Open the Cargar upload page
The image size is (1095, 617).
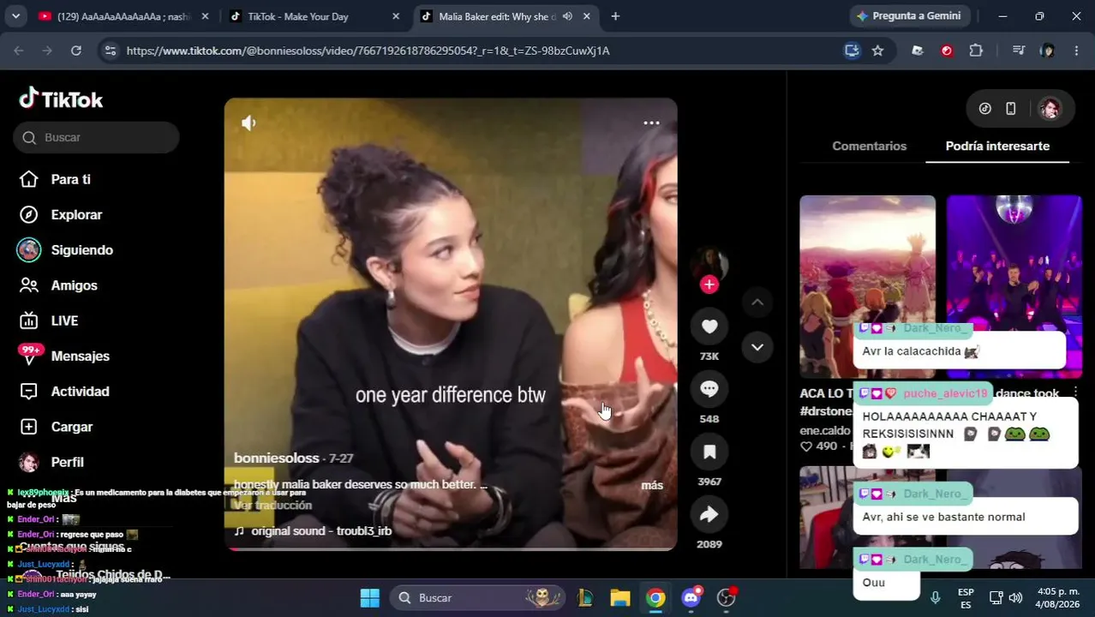[57, 427]
